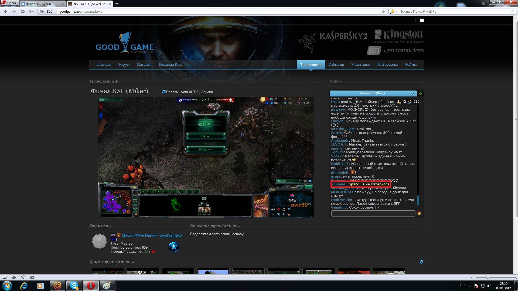Focus the chat message input
The image size is (518, 291).
click(373, 213)
